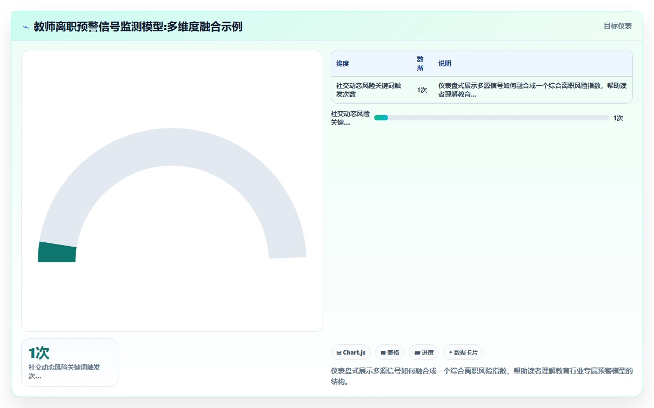The image size is (654, 408).
Task: Click the 数据 column header
Action: click(421, 64)
